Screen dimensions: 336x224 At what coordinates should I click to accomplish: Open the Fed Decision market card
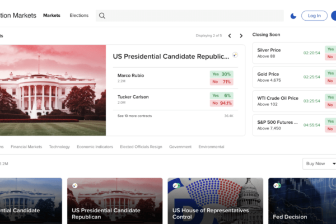click(x=302, y=201)
